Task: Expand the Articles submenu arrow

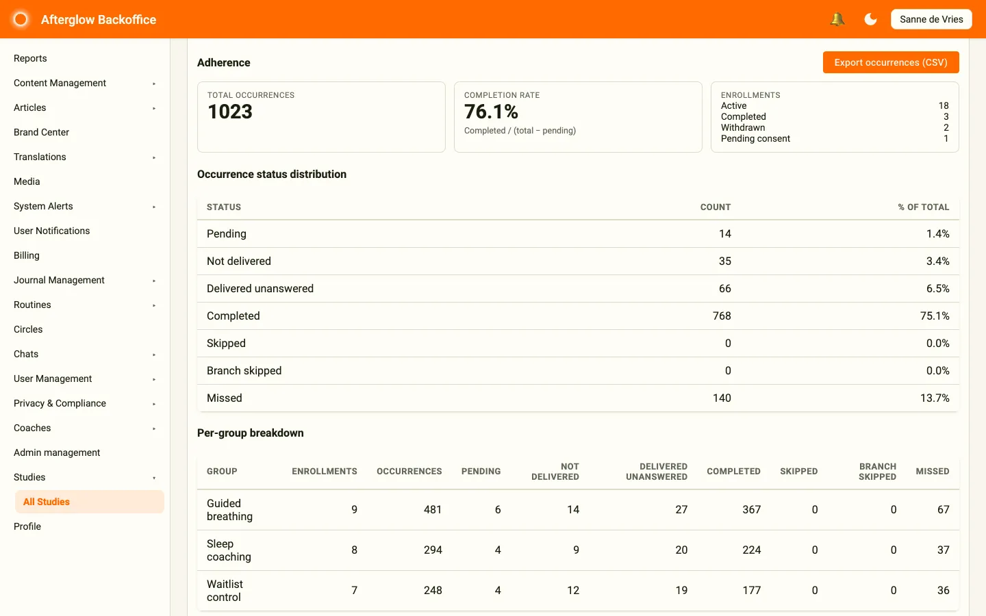Action: [x=154, y=108]
